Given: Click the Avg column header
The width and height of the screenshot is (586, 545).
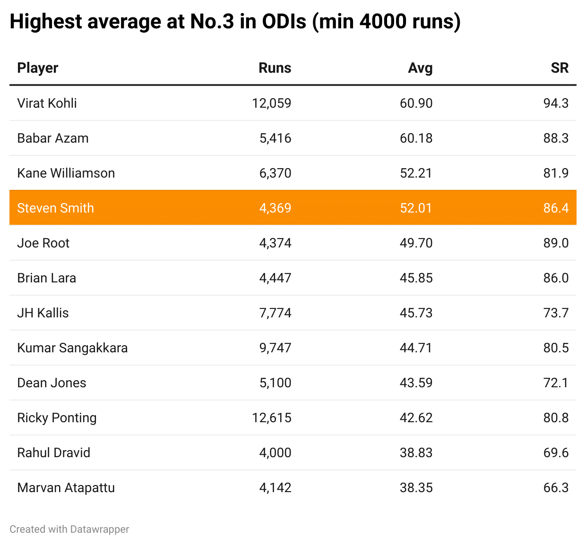Looking at the screenshot, I should 420,68.
